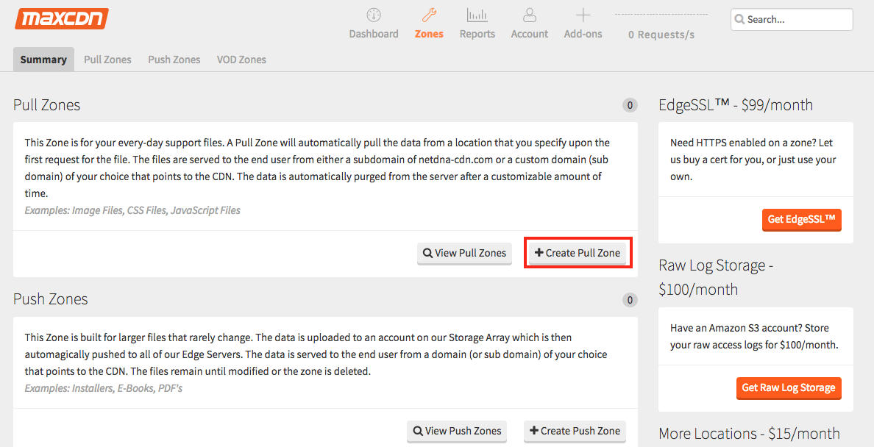
Task: Click the Get EdgeSSL button
Action: point(801,219)
